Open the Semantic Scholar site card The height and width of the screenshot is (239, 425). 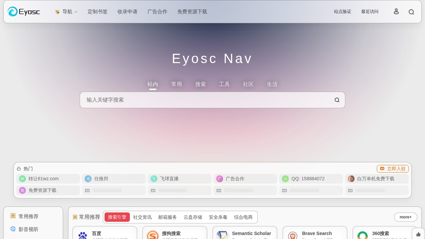(245, 233)
